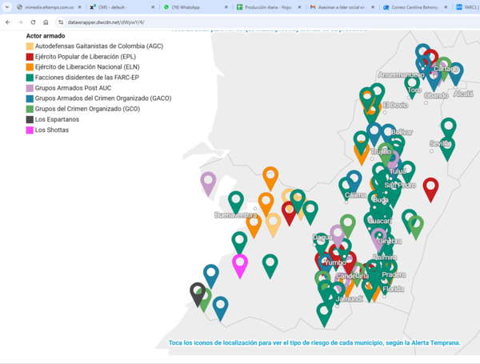Open site information icon in address bar
This screenshot has height=364, width=480.
[x=60, y=22]
